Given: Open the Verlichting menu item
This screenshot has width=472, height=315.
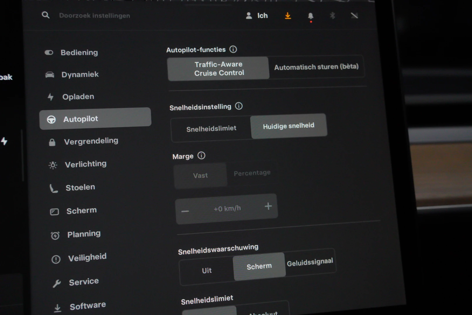Looking at the screenshot, I should point(86,164).
